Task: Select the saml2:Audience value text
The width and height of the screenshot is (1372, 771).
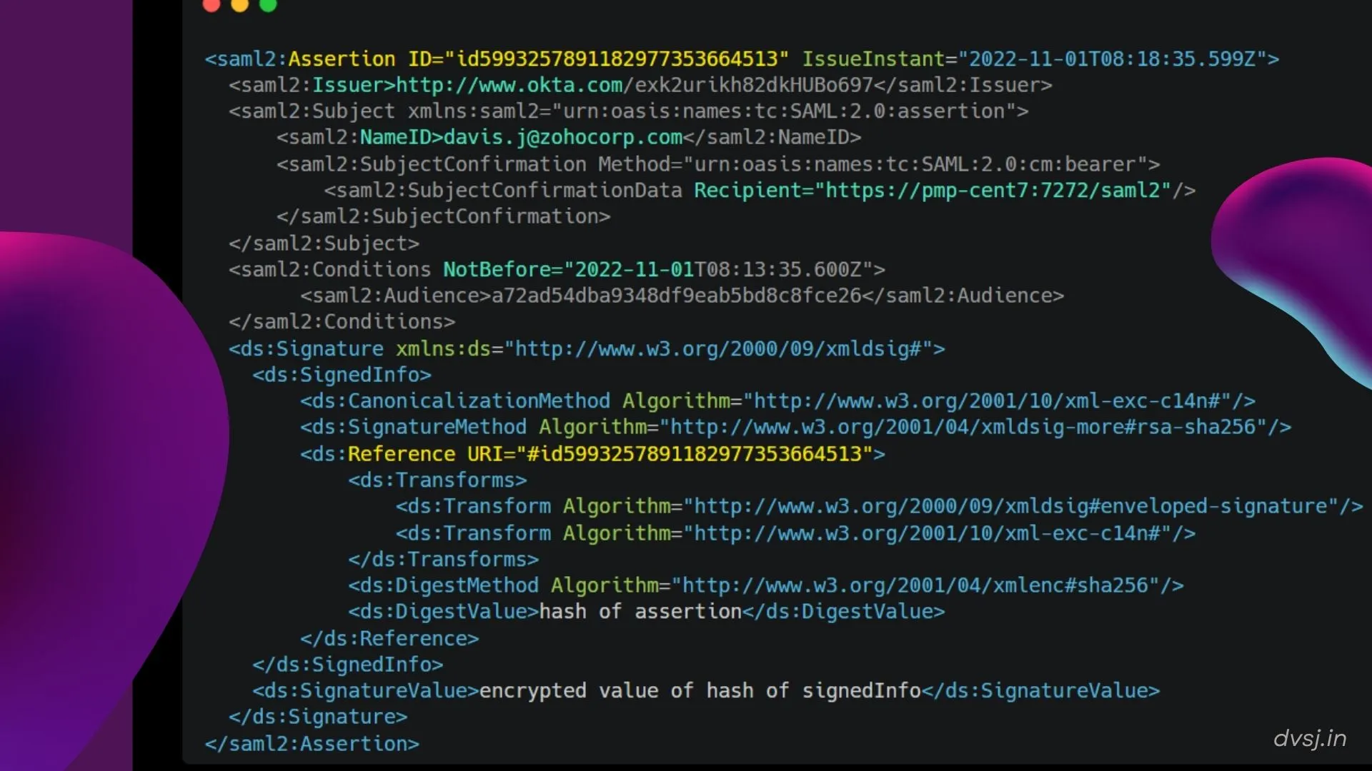Action: tap(675, 296)
